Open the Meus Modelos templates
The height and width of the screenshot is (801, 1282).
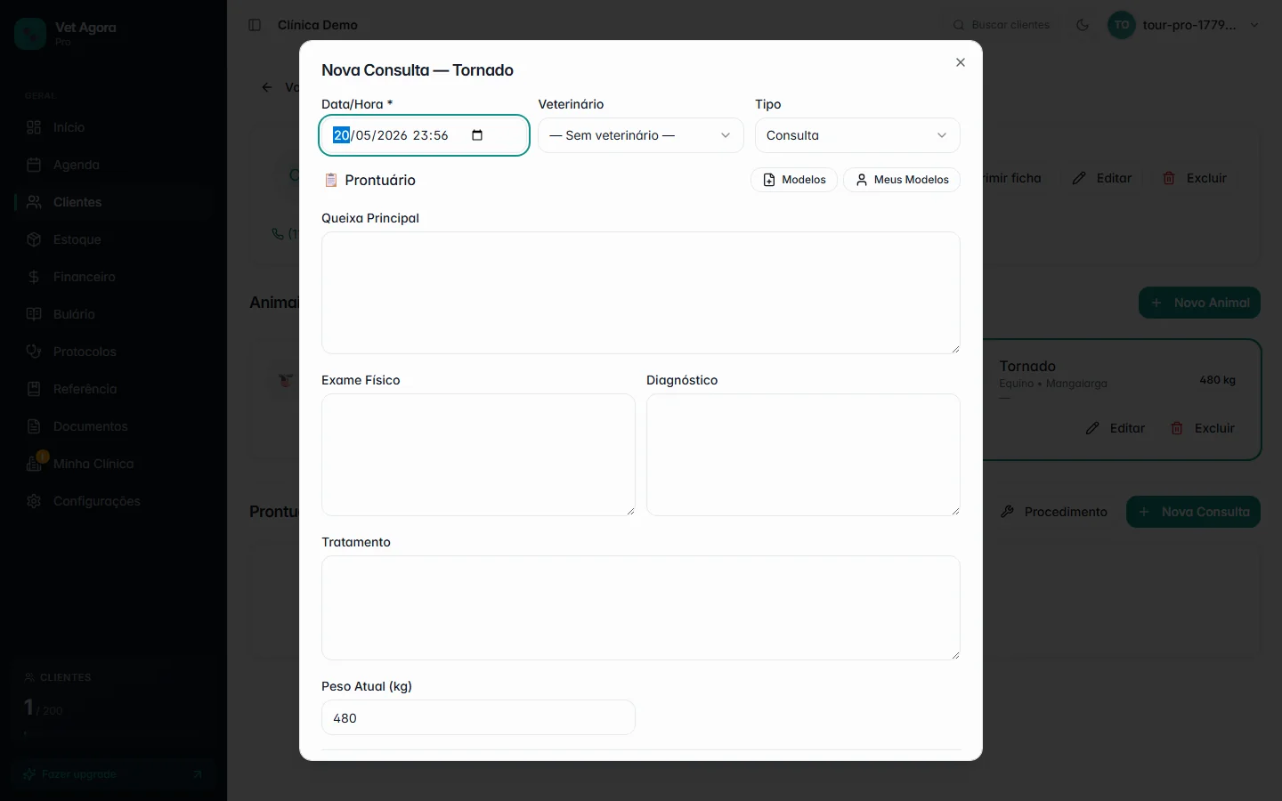click(902, 180)
